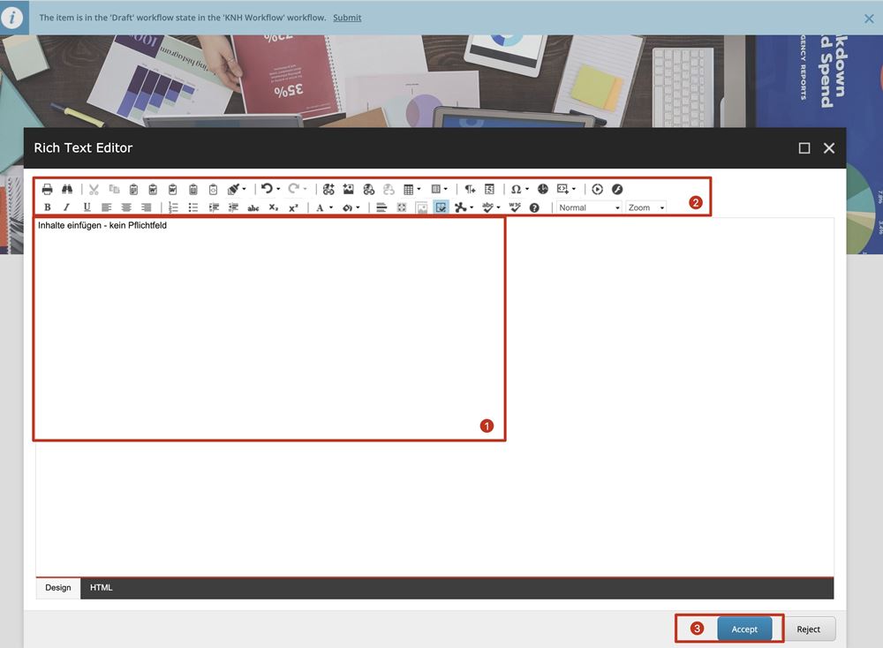Open Find and Replace with the binoculars icon

pyautogui.click(x=67, y=189)
